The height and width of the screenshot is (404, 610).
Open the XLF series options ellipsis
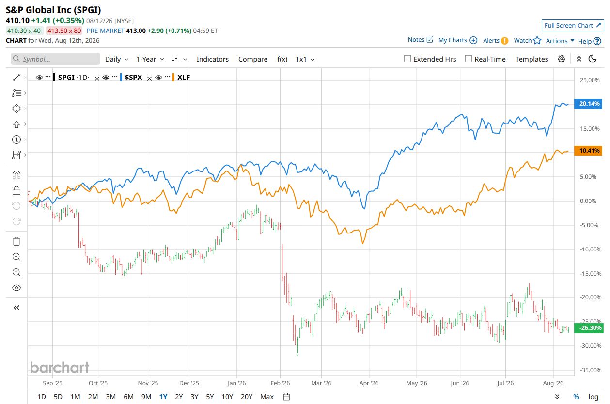click(167, 77)
